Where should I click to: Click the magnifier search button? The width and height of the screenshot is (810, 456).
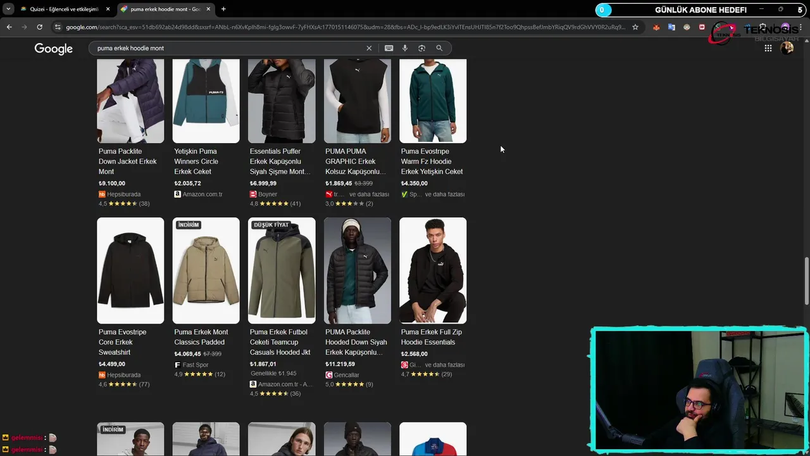[439, 48]
